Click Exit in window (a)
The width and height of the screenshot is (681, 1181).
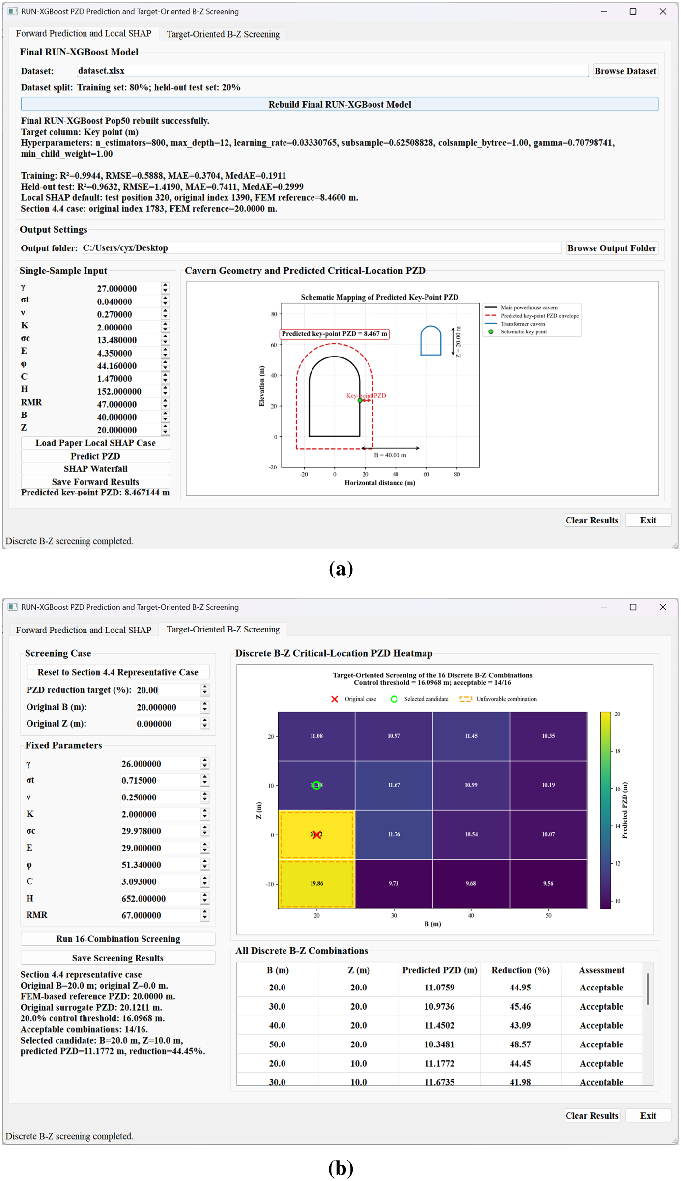point(648,520)
